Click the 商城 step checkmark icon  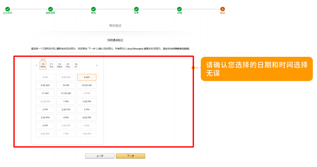[93, 9]
